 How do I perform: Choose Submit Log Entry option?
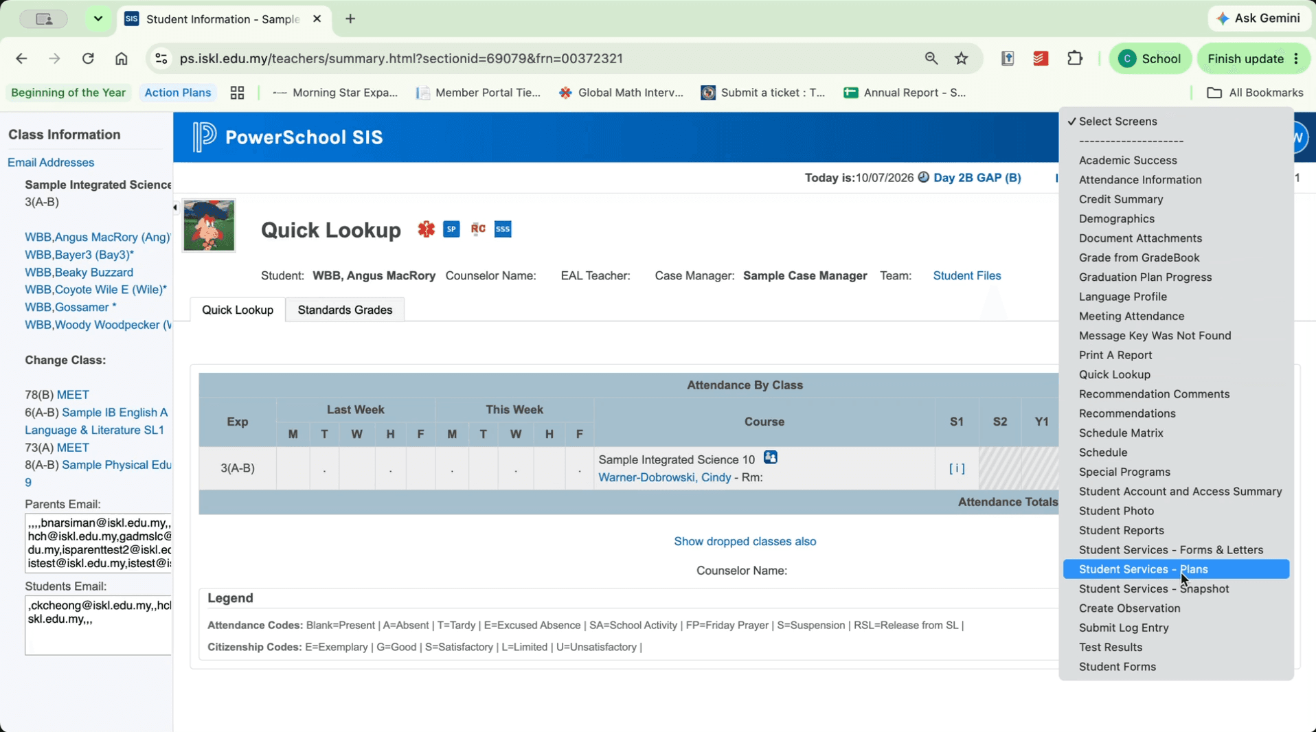(1176, 628)
